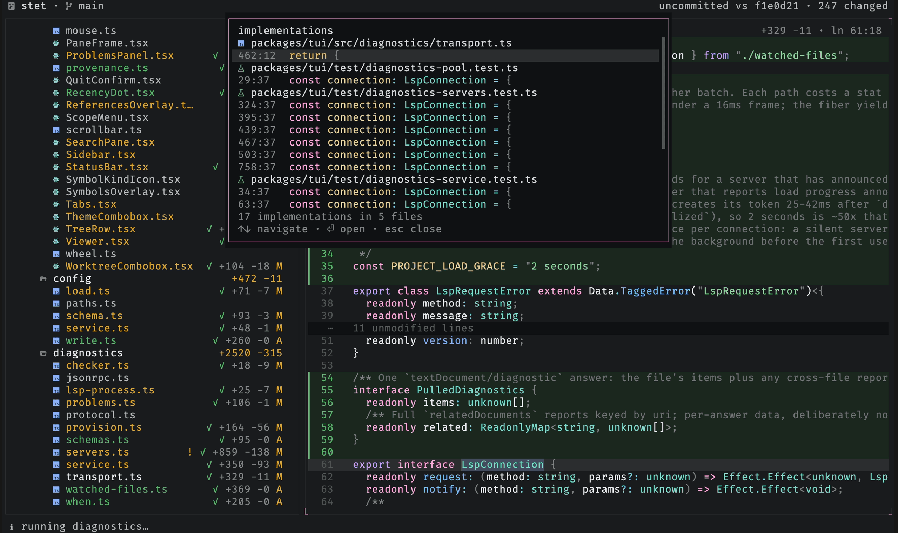Click the React icon beside SymbolKindIcon.tsx
The image size is (898, 533).
pos(56,180)
